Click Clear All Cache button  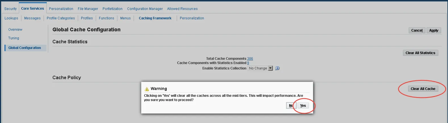[423, 89]
